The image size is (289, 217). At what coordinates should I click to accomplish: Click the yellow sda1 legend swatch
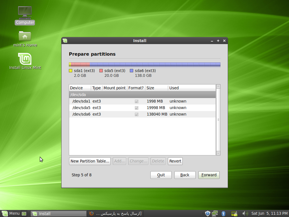pos(71,71)
